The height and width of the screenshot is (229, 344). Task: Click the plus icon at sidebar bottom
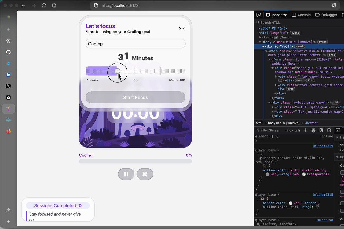[8, 222]
